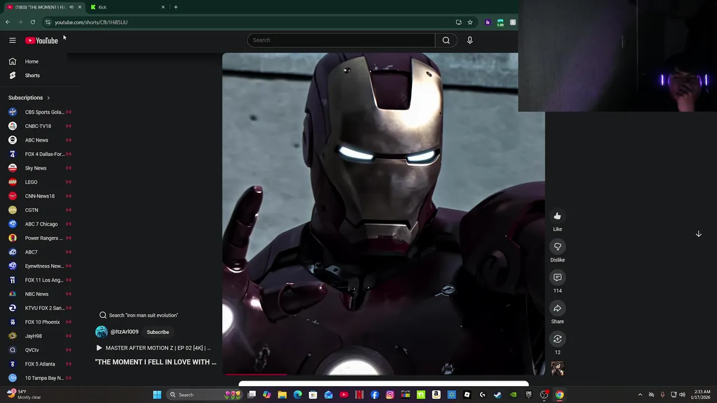Focus the YouTube search box

point(341,40)
